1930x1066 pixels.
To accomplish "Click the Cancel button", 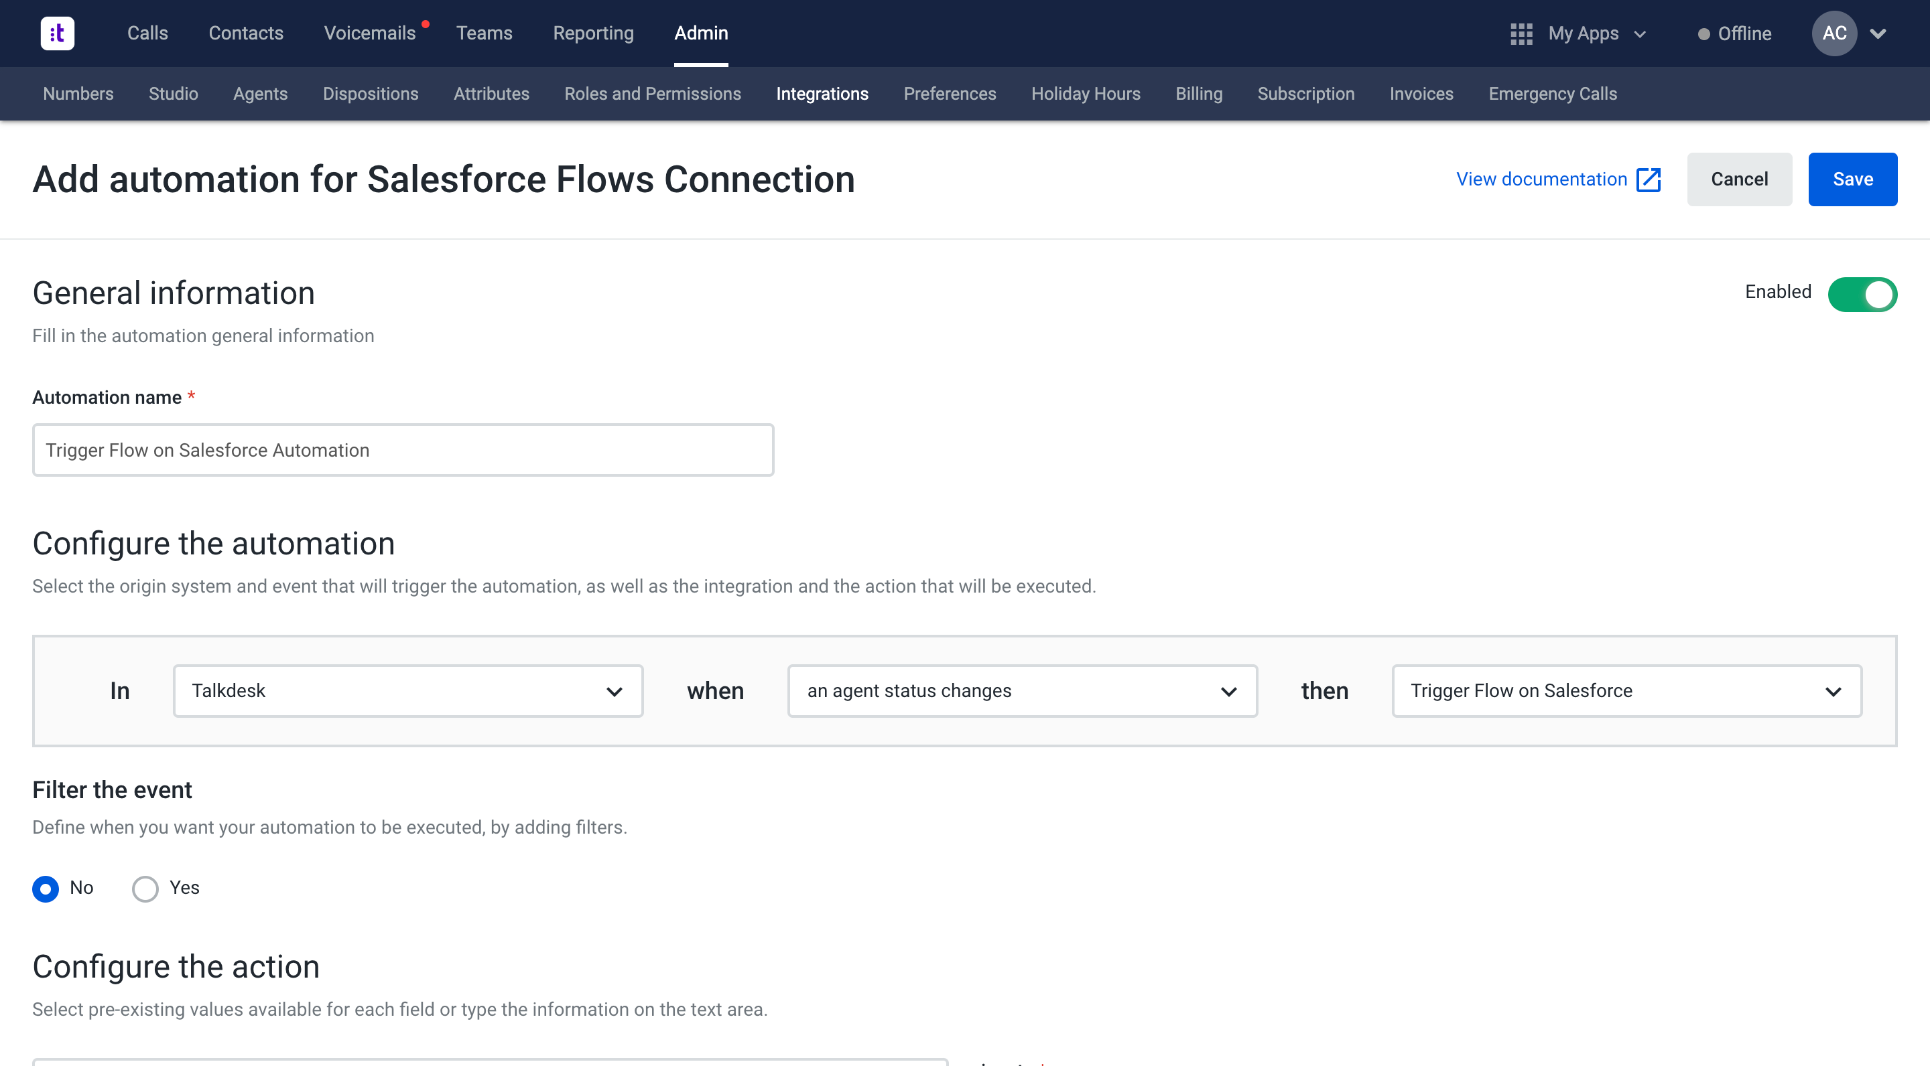I will (x=1738, y=179).
